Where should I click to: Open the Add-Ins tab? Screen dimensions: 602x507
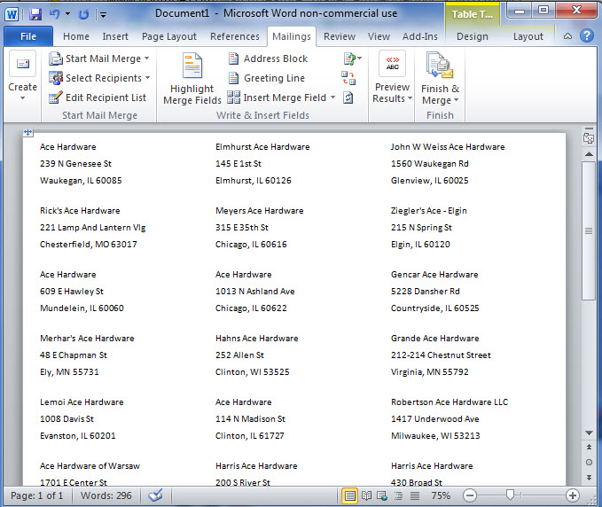[420, 36]
